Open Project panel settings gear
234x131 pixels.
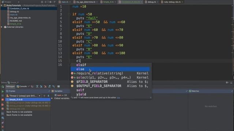(x=50, y=2)
